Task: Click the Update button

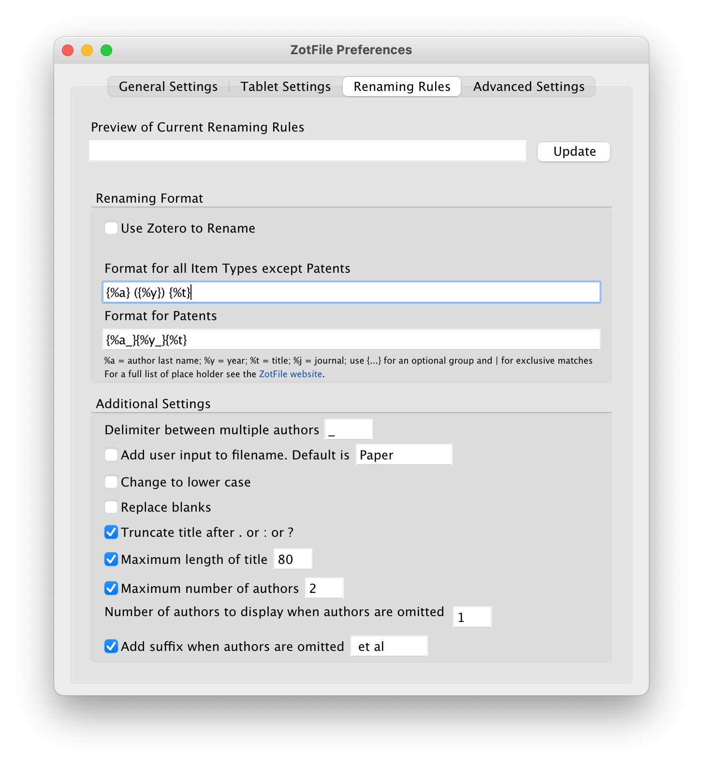Action: point(573,152)
